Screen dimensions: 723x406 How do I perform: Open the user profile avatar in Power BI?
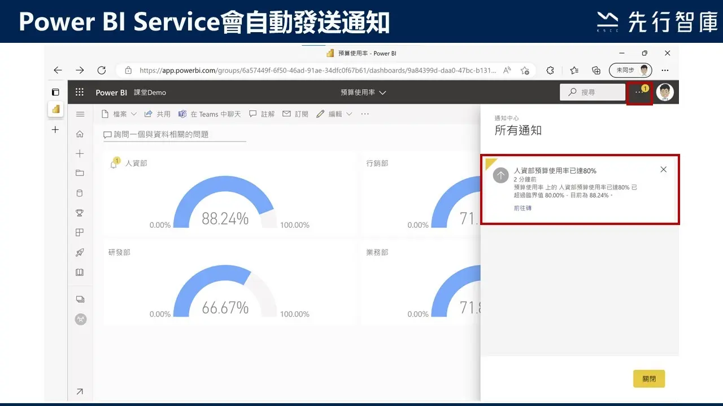coord(665,92)
